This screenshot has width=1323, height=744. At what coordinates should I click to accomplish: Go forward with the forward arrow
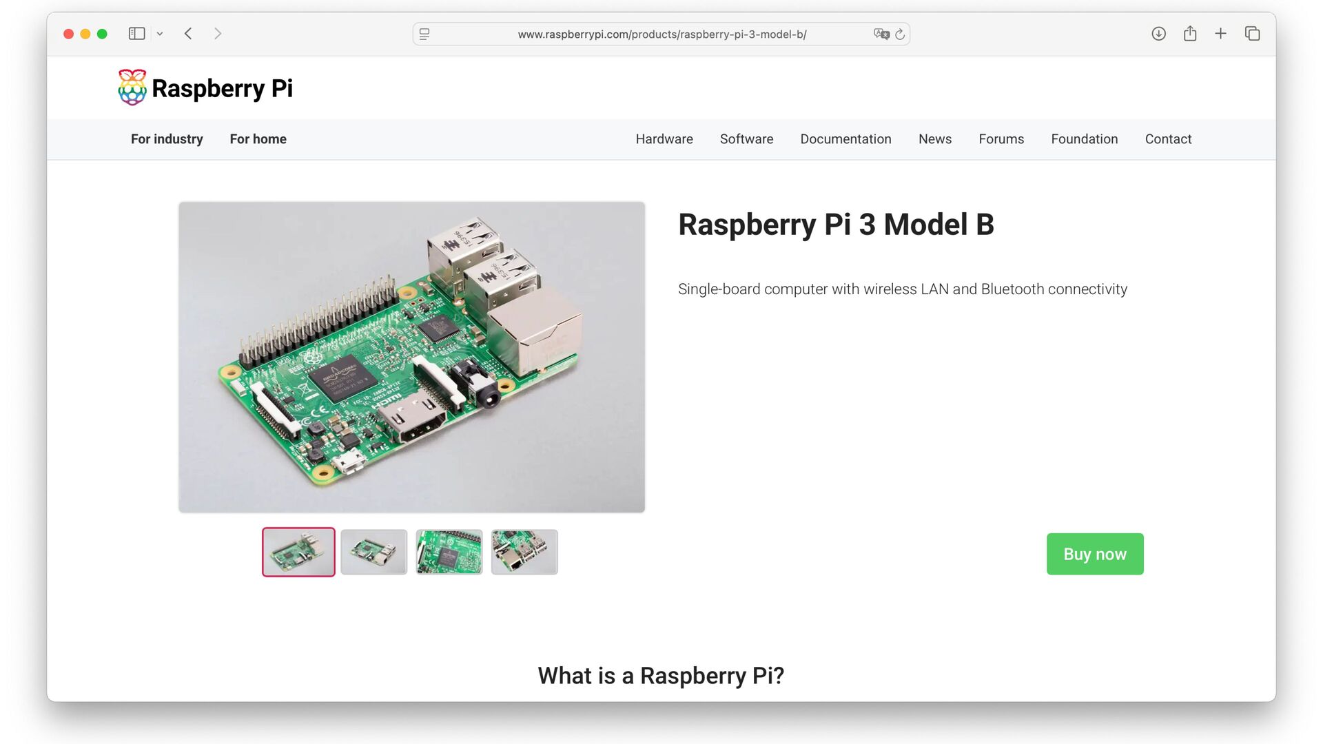pos(218,34)
